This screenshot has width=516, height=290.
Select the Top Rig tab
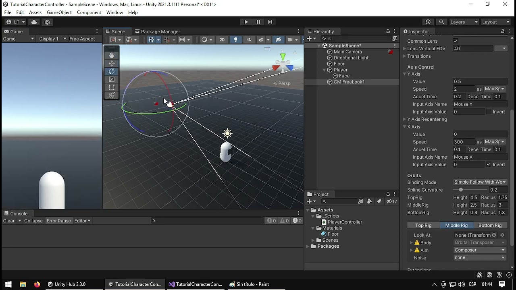coord(423,226)
